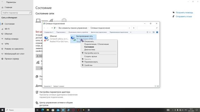Open the view options dropdown arrow
200x112 pixels.
pos(150,32)
